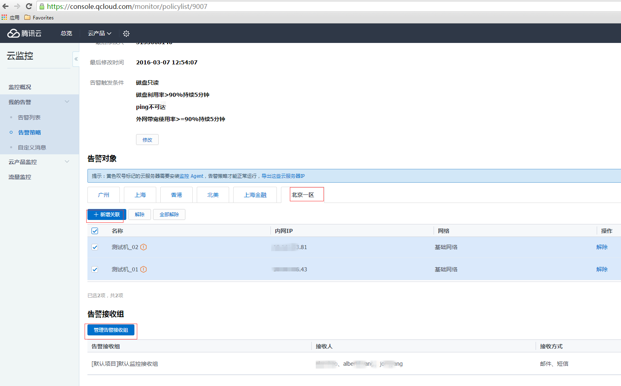Click the 外网带宽使用率>=90% condition

(181, 119)
